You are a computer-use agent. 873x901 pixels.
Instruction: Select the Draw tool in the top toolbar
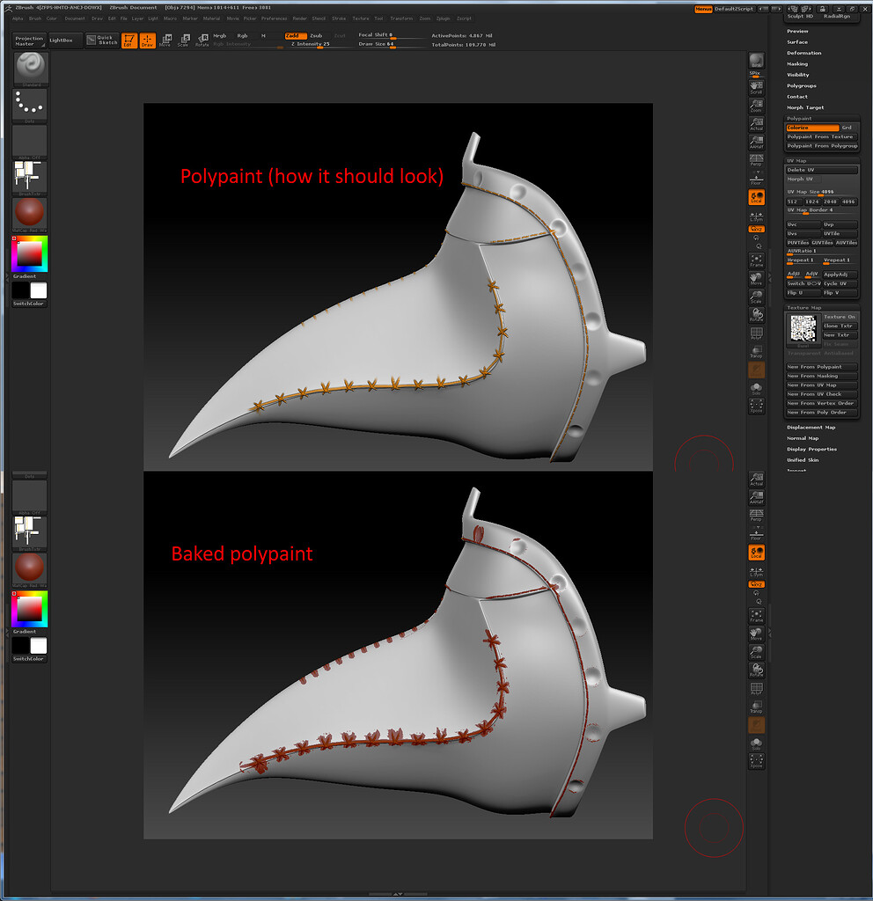point(146,40)
